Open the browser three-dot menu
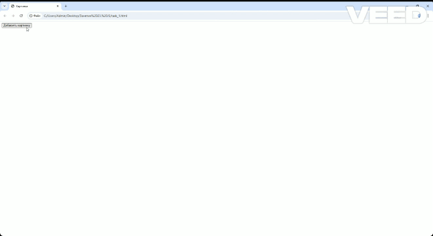The height and width of the screenshot is (236, 433). pos(428,16)
